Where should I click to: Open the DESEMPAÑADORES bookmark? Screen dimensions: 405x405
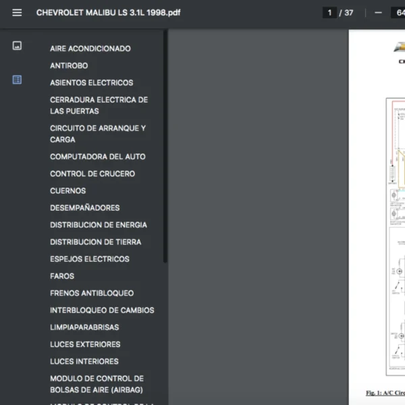pos(85,208)
